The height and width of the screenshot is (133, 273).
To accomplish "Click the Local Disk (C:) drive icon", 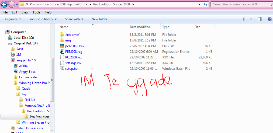I will (x=10, y=37).
